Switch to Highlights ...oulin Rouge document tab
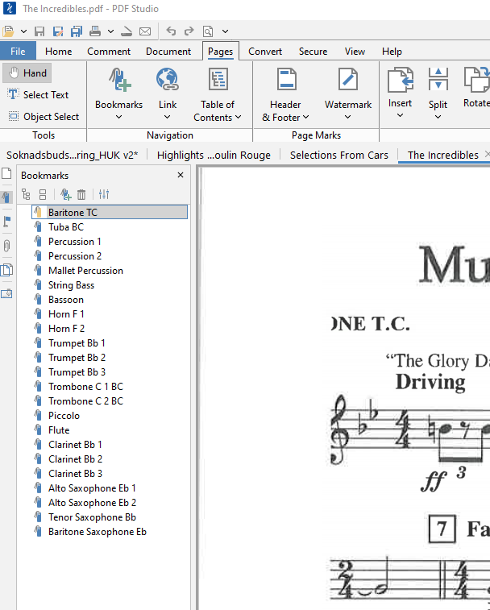Image resolution: width=490 pixels, height=610 pixels. pyautogui.click(x=214, y=155)
